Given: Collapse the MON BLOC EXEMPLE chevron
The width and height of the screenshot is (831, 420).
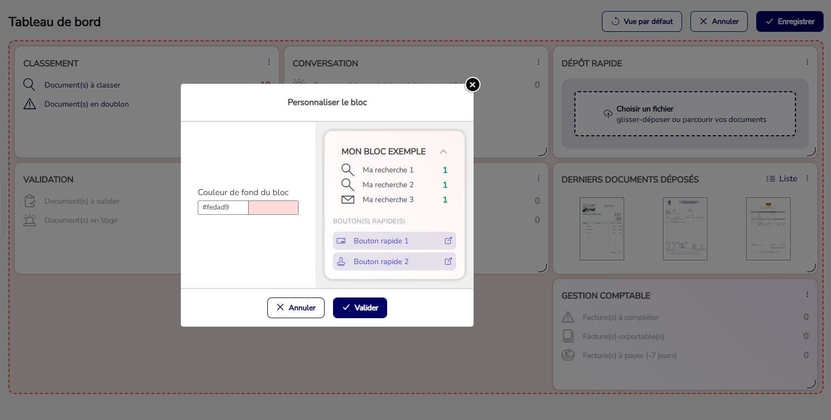Looking at the screenshot, I should tap(443, 152).
